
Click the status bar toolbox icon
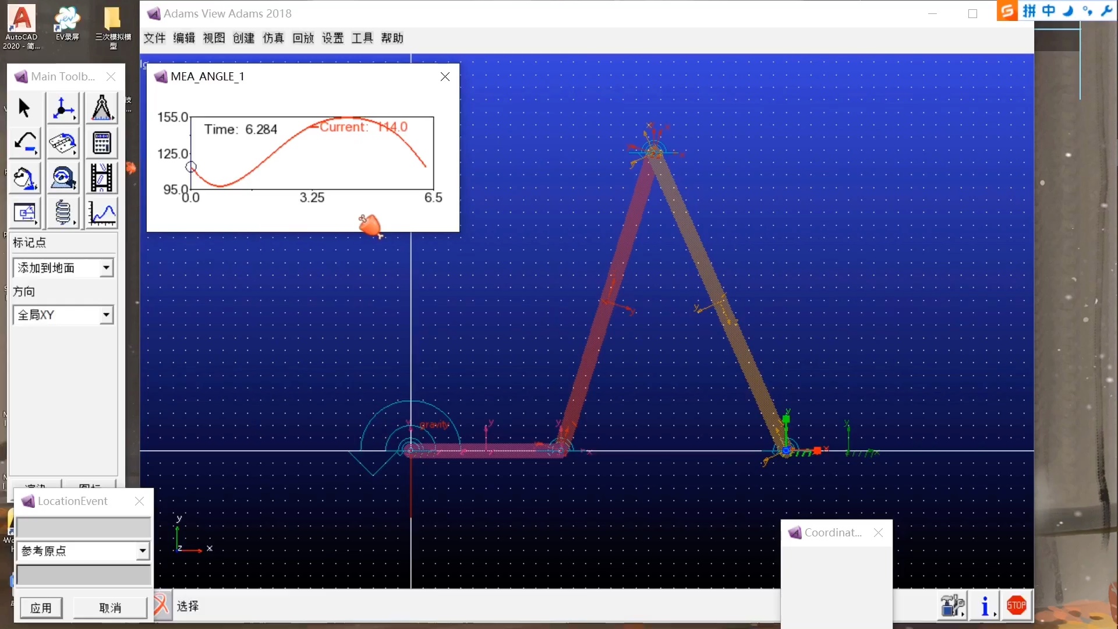tap(953, 606)
